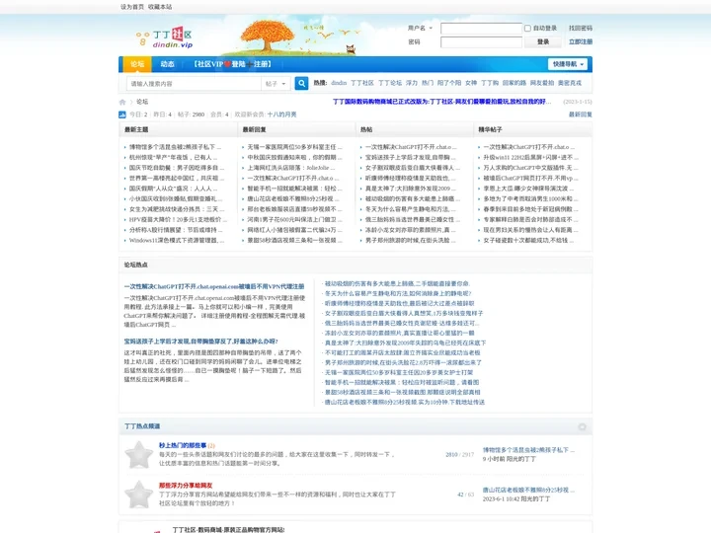Open the 秒上热门的那些事 forum

(x=183, y=445)
